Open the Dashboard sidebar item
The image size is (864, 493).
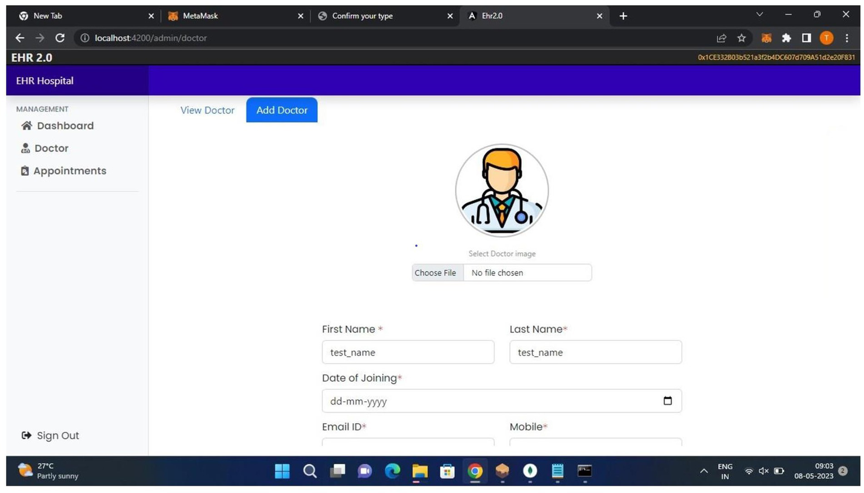pyautogui.click(x=65, y=126)
